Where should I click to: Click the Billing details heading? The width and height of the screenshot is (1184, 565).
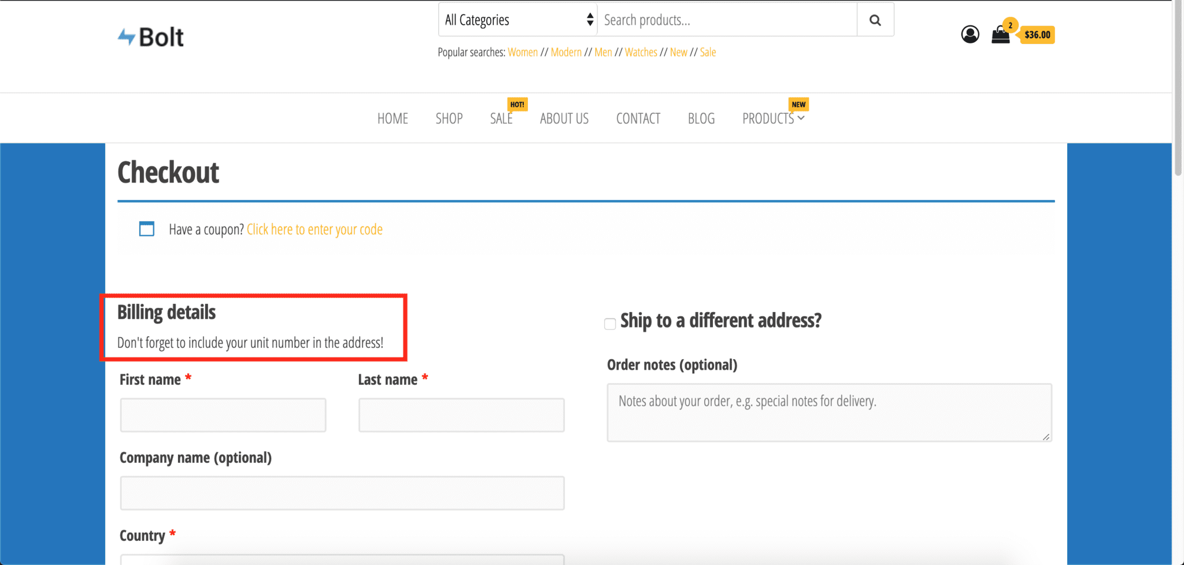point(166,312)
